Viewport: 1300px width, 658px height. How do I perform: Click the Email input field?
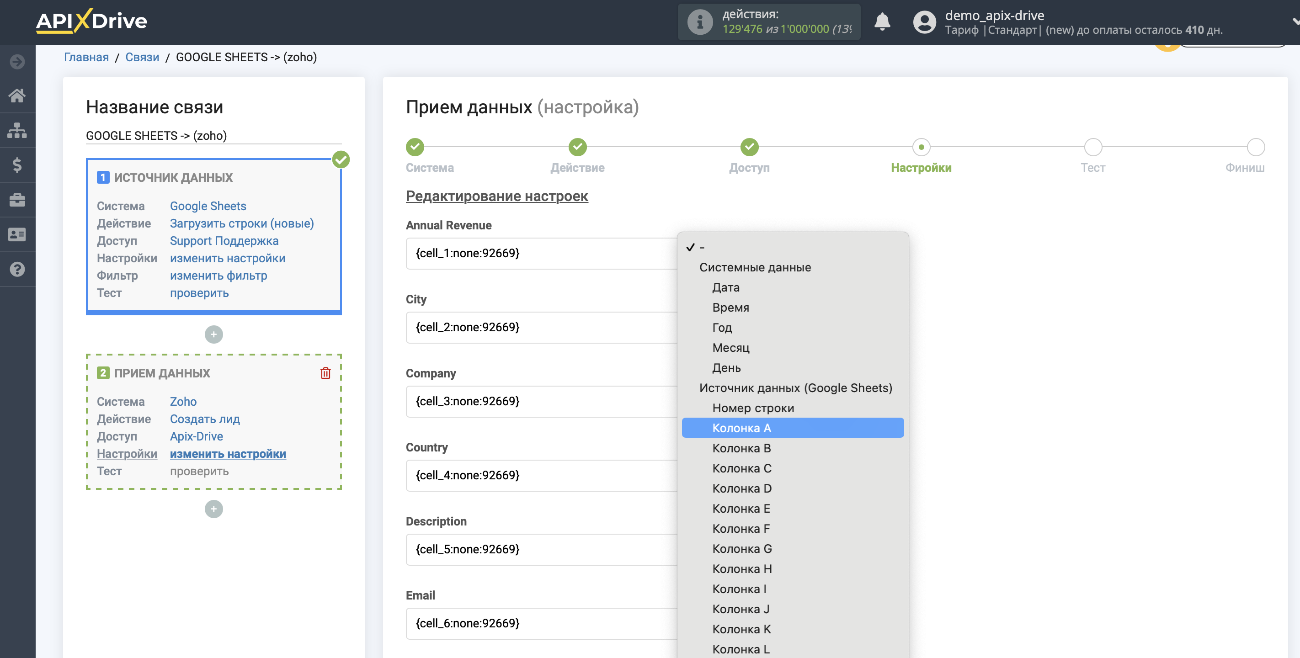(x=542, y=624)
